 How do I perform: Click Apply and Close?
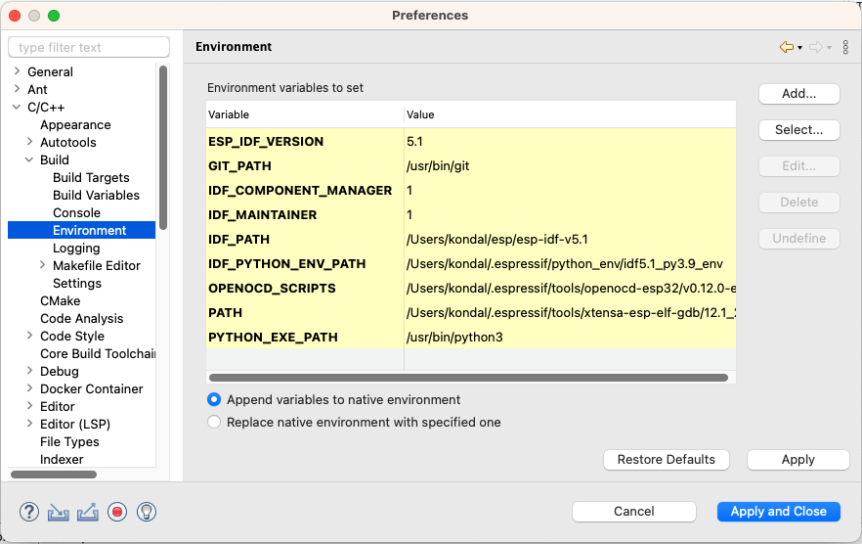(x=778, y=512)
